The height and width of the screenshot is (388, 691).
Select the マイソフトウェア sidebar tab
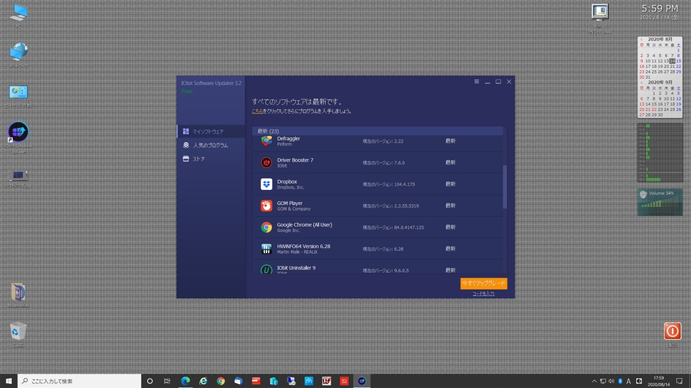(x=211, y=131)
